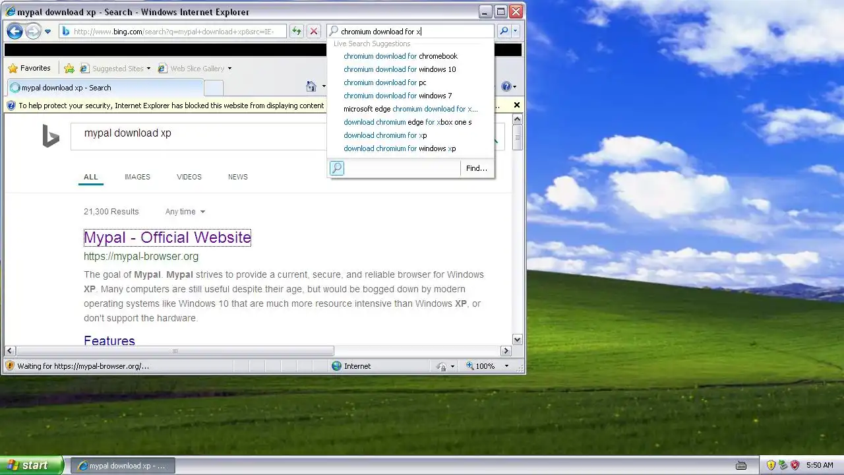Expand the 'Any time' date filter
This screenshot has height=475, width=844.
click(x=185, y=212)
